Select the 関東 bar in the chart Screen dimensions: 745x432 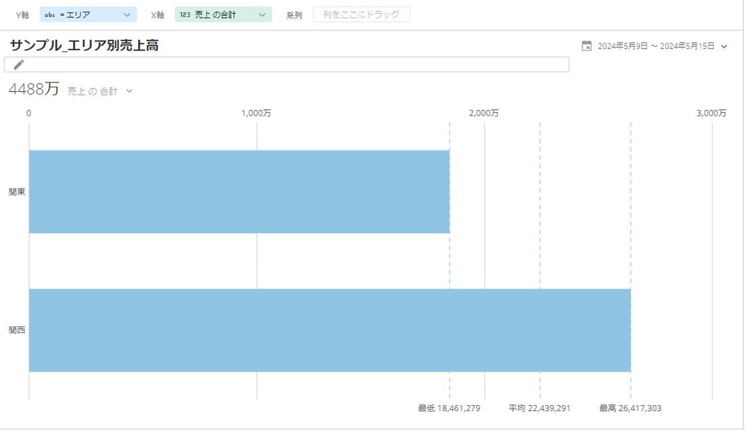coord(239,191)
